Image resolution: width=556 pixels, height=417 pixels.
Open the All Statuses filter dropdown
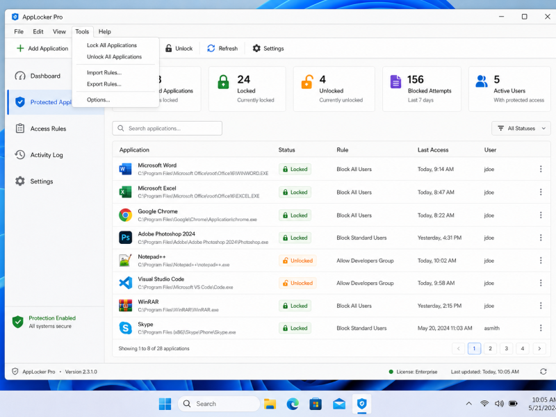point(521,129)
